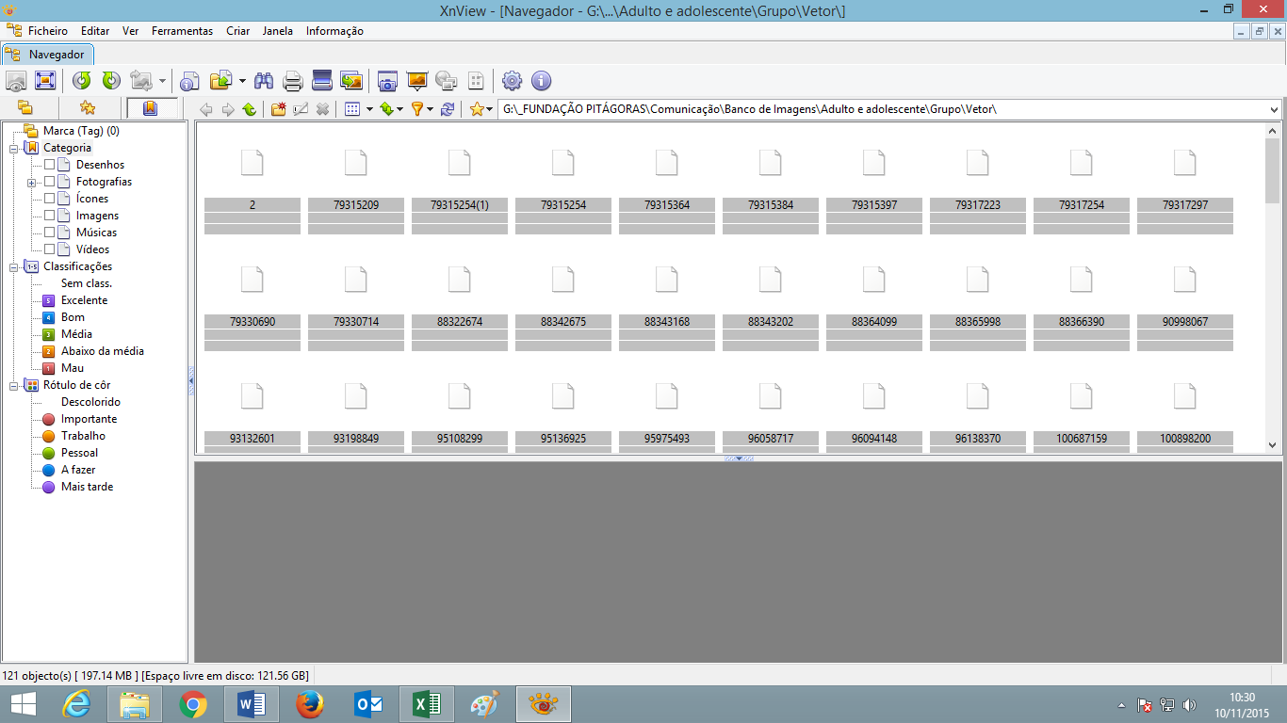Image resolution: width=1287 pixels, height=723 pixels.
Task: Open the Ficheiro menu
Action: tap(48, 31)
